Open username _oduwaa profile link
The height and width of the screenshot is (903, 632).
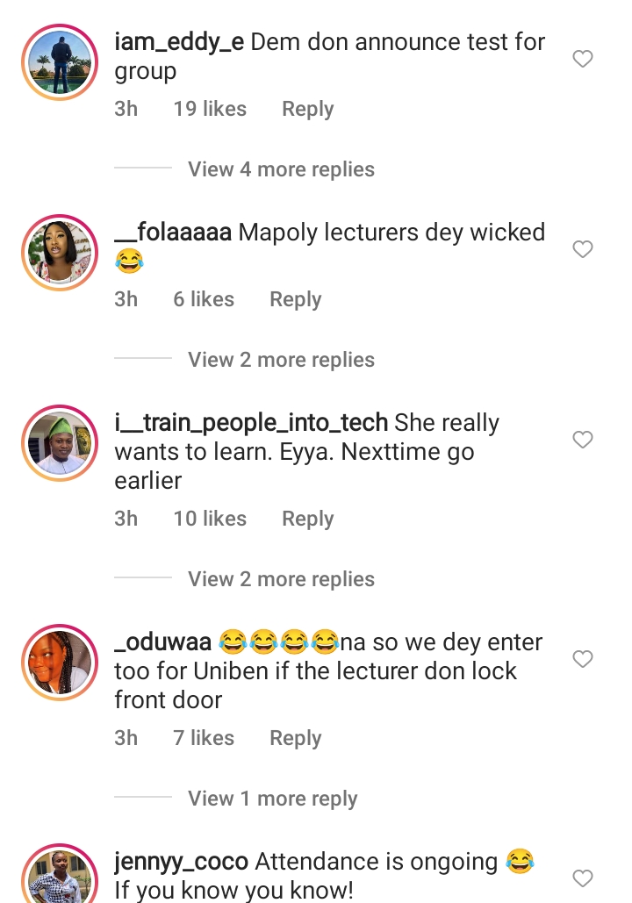coord(163,642)
